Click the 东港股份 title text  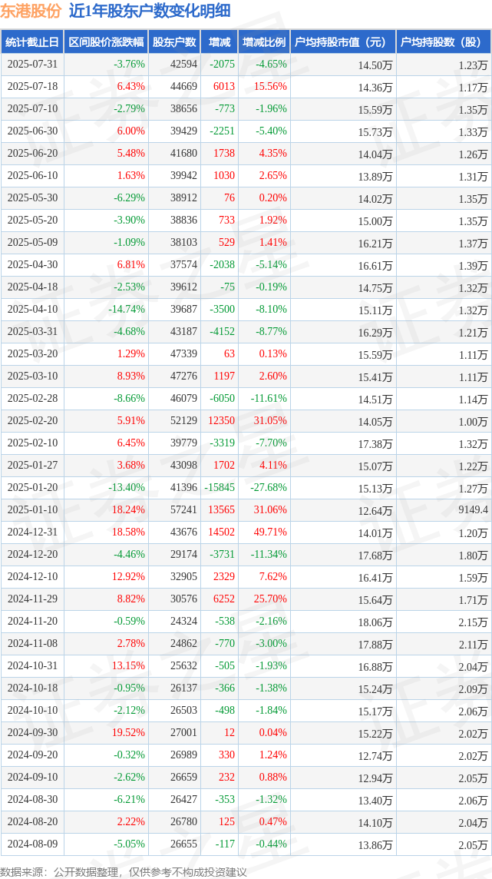pyautogui.click(x=31, y=12)
